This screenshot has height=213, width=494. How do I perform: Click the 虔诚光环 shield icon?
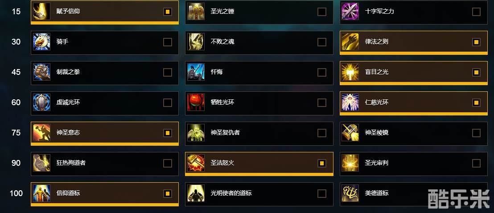point(41,102)
